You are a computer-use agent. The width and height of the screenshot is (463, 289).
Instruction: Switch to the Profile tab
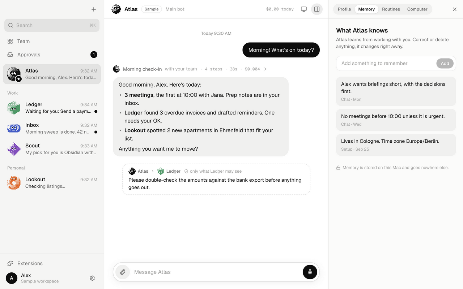344,9
